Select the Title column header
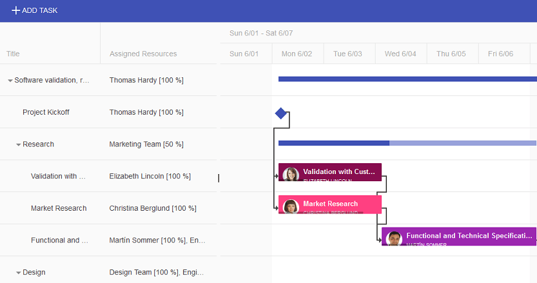Screen dimensions: 537x283 (50, 54)
